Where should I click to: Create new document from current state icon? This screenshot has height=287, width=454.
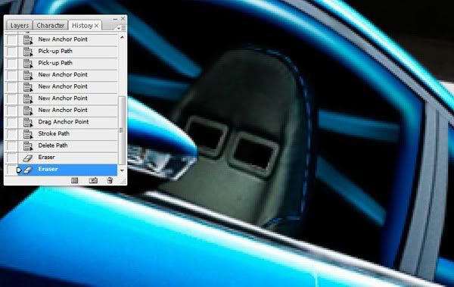point(75,181)
